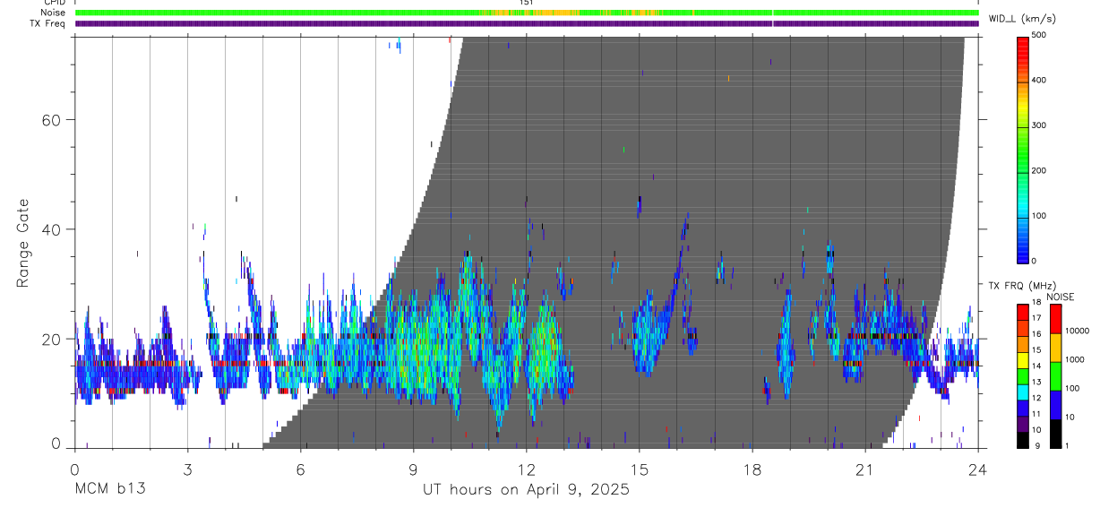
Task: Click the TX FRQ (MHz) color scale
Action: pyautogui.click(x=1023, y=375)
